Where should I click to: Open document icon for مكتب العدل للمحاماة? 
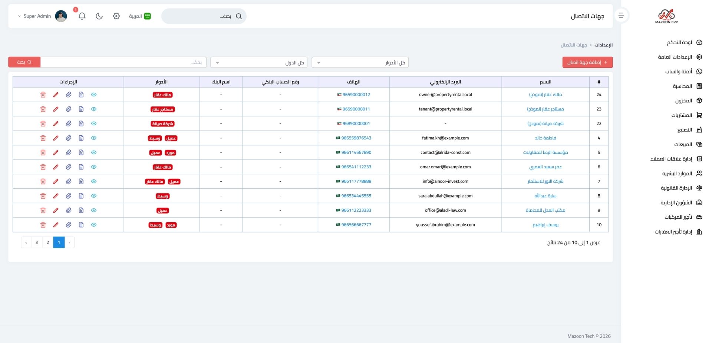pos(81,210)
